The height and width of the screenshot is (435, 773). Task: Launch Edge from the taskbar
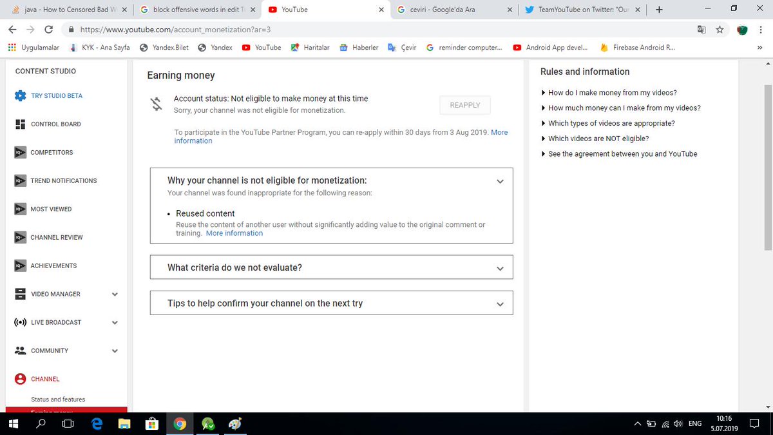97,423
